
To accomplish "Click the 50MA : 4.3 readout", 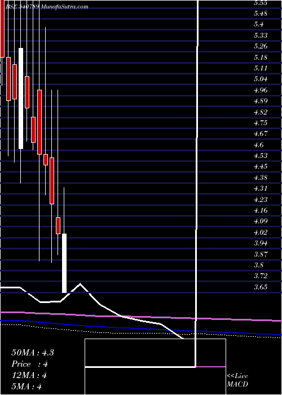I will click(x=33, y=352).
